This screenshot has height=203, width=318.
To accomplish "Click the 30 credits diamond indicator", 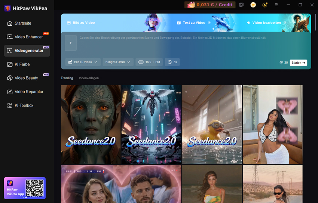I will click(284, 63).
